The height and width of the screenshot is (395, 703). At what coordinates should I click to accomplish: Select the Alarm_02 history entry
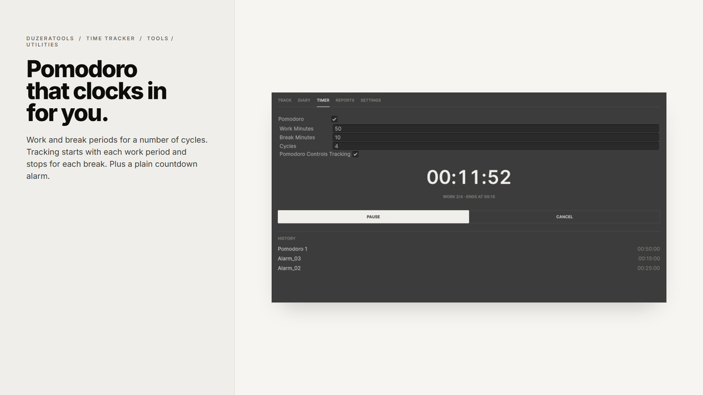pyautogui.click(x=469, y=268)
